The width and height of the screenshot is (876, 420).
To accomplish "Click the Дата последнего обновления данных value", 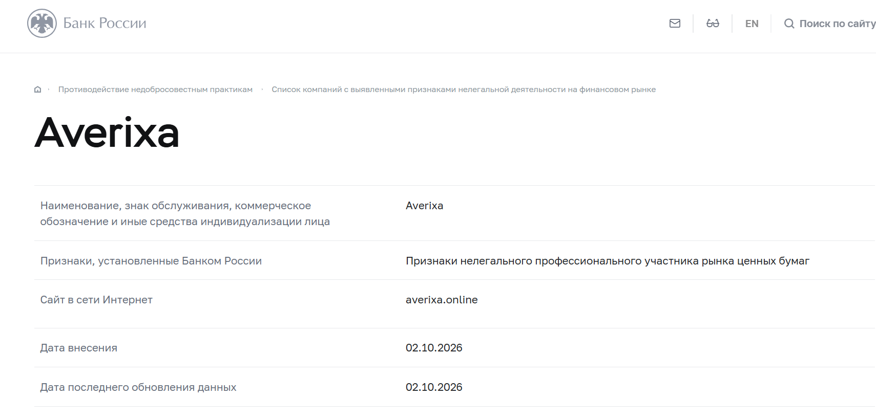I will point(434,387).
